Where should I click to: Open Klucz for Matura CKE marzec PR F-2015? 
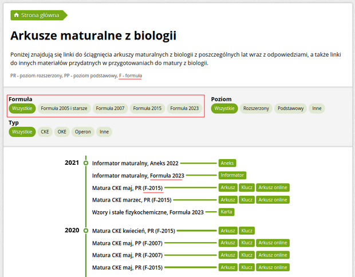point(247,200)
